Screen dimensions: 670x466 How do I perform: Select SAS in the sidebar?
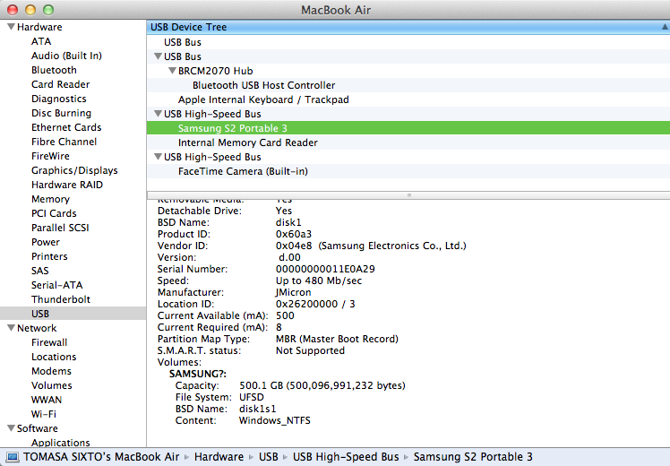(39, 271)
